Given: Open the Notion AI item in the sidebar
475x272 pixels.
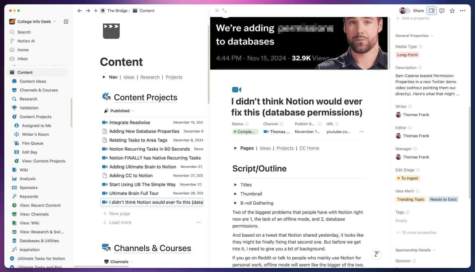Looking at the screenshot, I should point(26,41).
